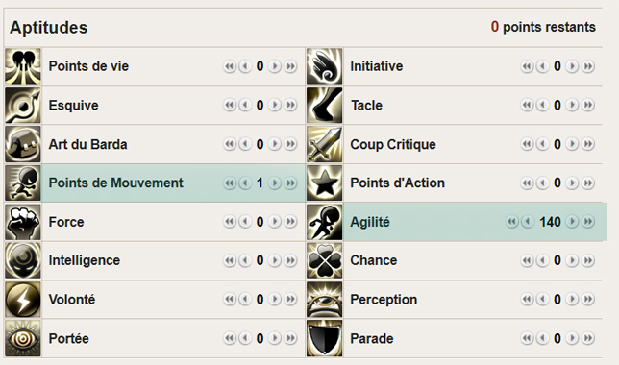The height and width of the screenshot is (365, 619).
Task: Maximize Perception with double right arrow
Action: [x=588, y=300]
